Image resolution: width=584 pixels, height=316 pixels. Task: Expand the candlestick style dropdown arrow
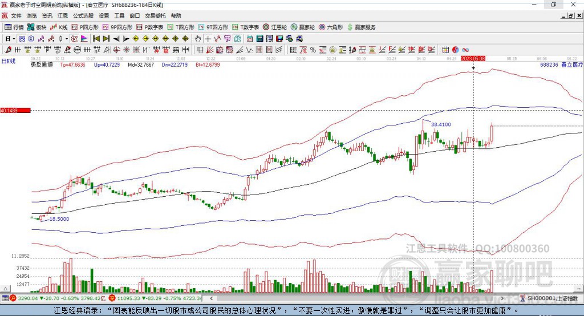[66, 39]
